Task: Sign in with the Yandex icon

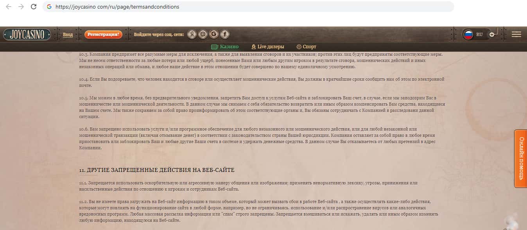Action: click(x=192, y=34)
